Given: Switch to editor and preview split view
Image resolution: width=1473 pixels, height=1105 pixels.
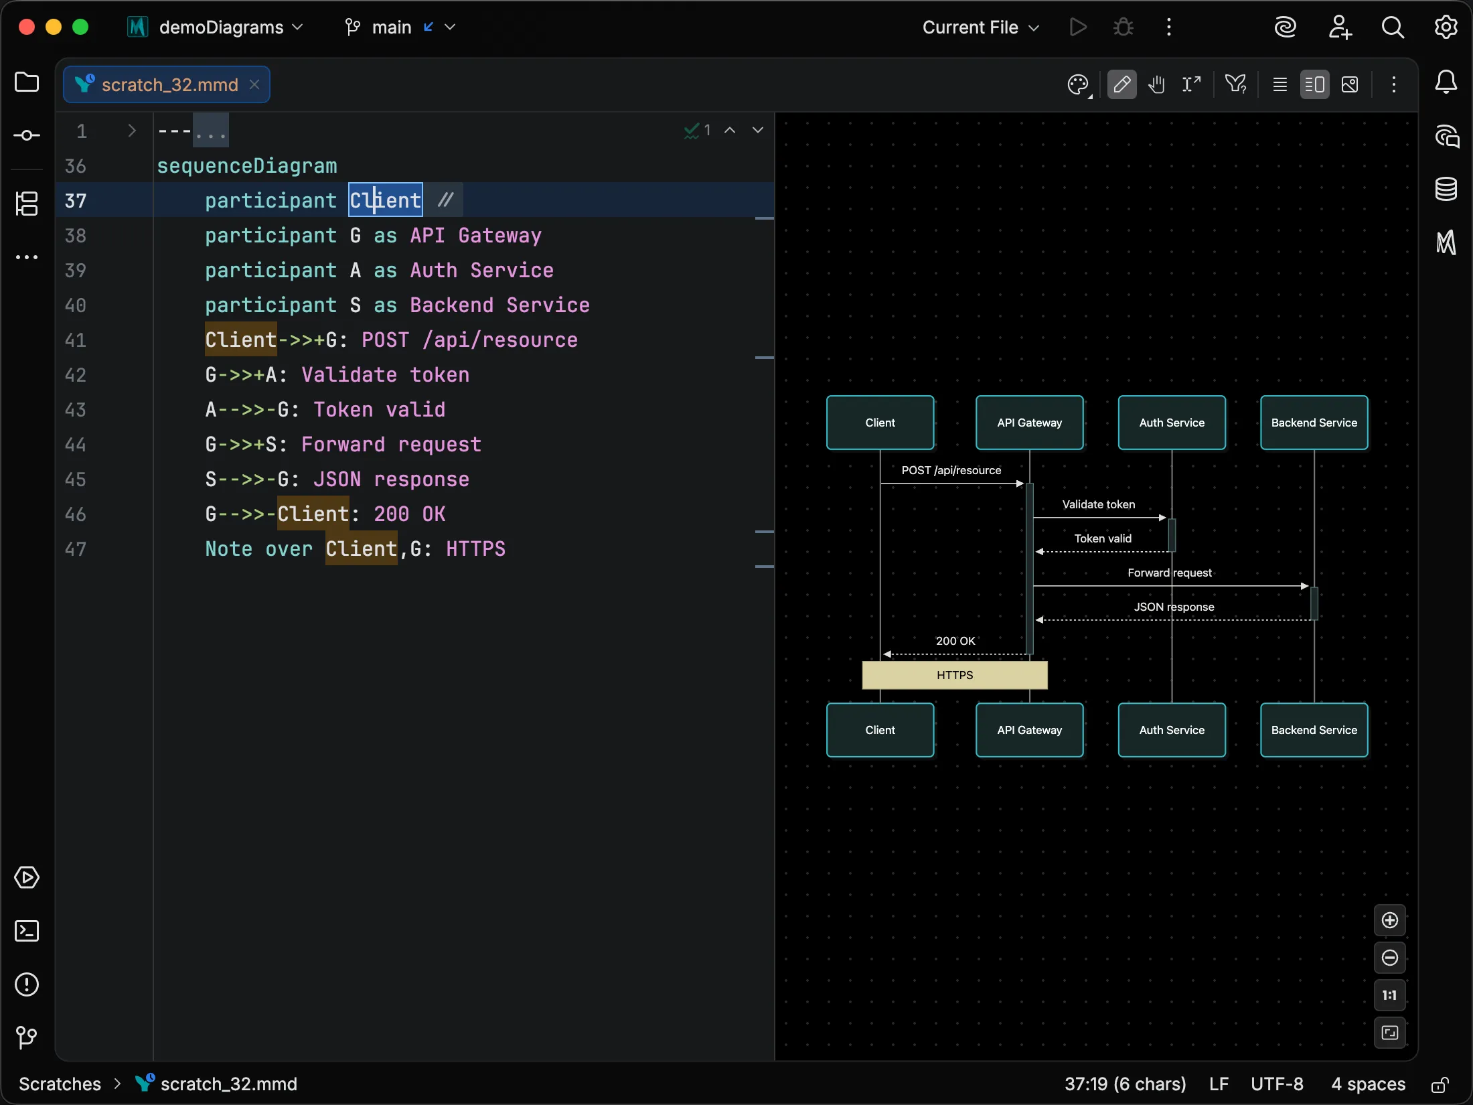Looking at the screenshot, I should click(1315, 84).
